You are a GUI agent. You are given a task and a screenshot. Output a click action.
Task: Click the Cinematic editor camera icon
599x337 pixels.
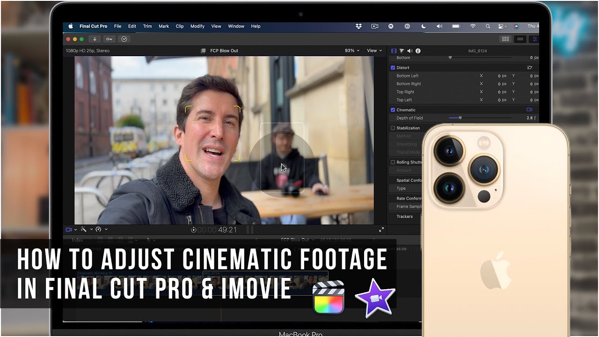tap(529, 110)
